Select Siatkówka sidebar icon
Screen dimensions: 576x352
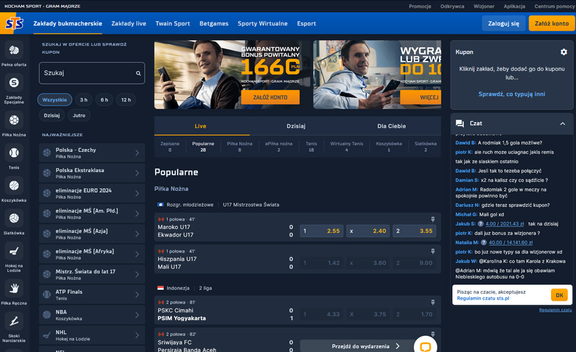tap(14, 218)
